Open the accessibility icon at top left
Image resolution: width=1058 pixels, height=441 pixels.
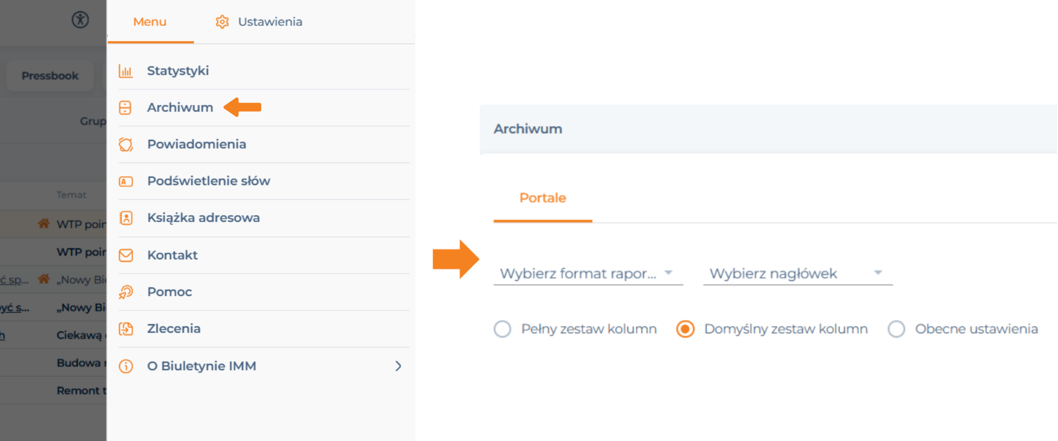click(x=80, y=20)
